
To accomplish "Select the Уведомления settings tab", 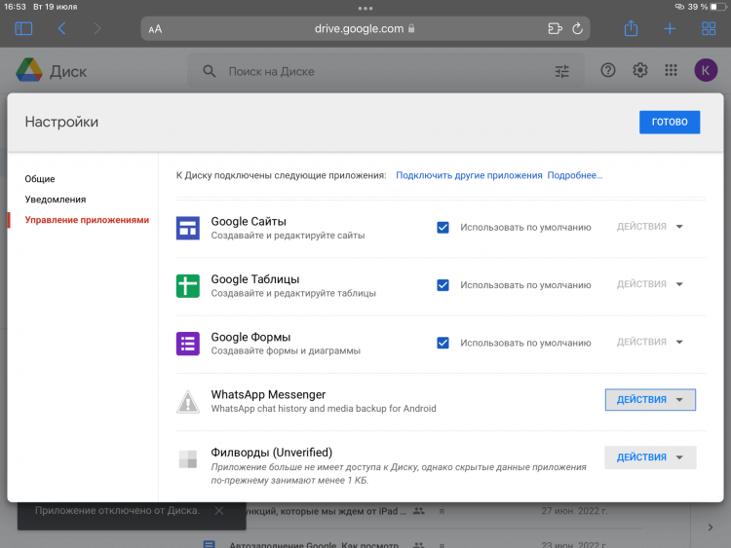I will click(x=56, y=200).
